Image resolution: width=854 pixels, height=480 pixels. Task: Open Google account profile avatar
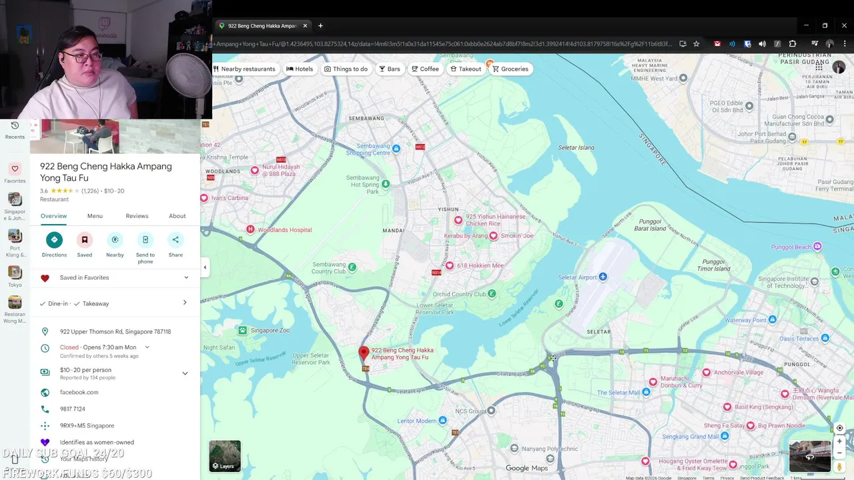839,68
